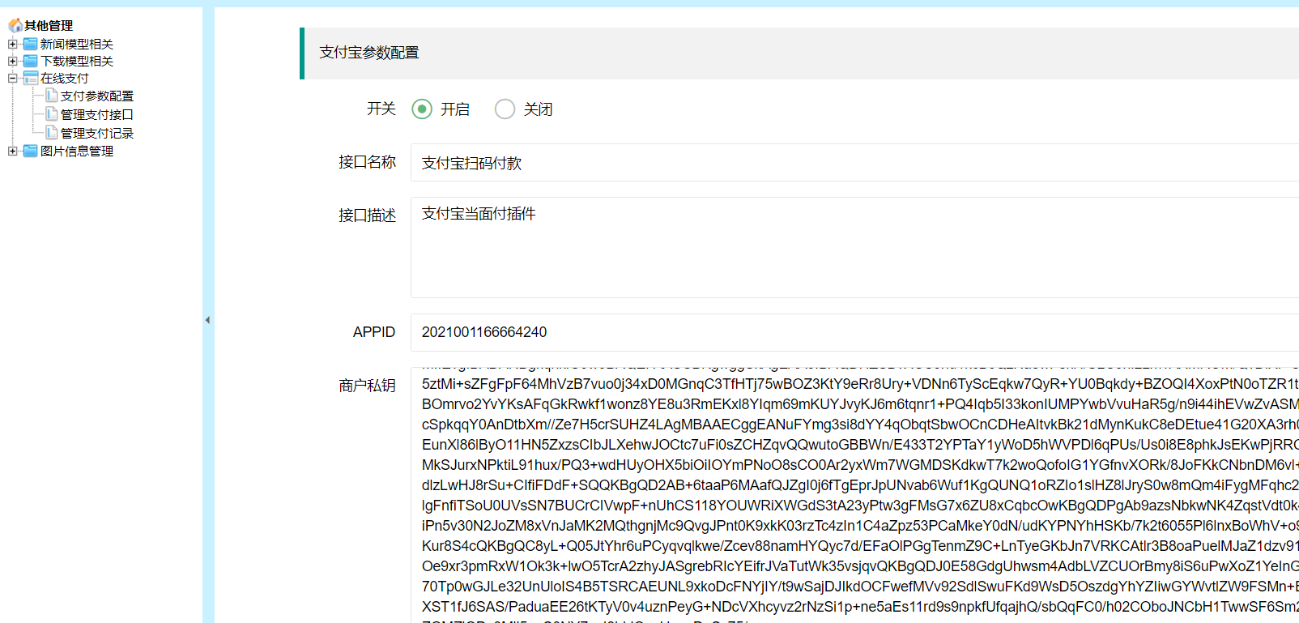Click the home icon beside 其他管理
The height and width of the screenshot is (623, 1299).
(x=15, y=25)
